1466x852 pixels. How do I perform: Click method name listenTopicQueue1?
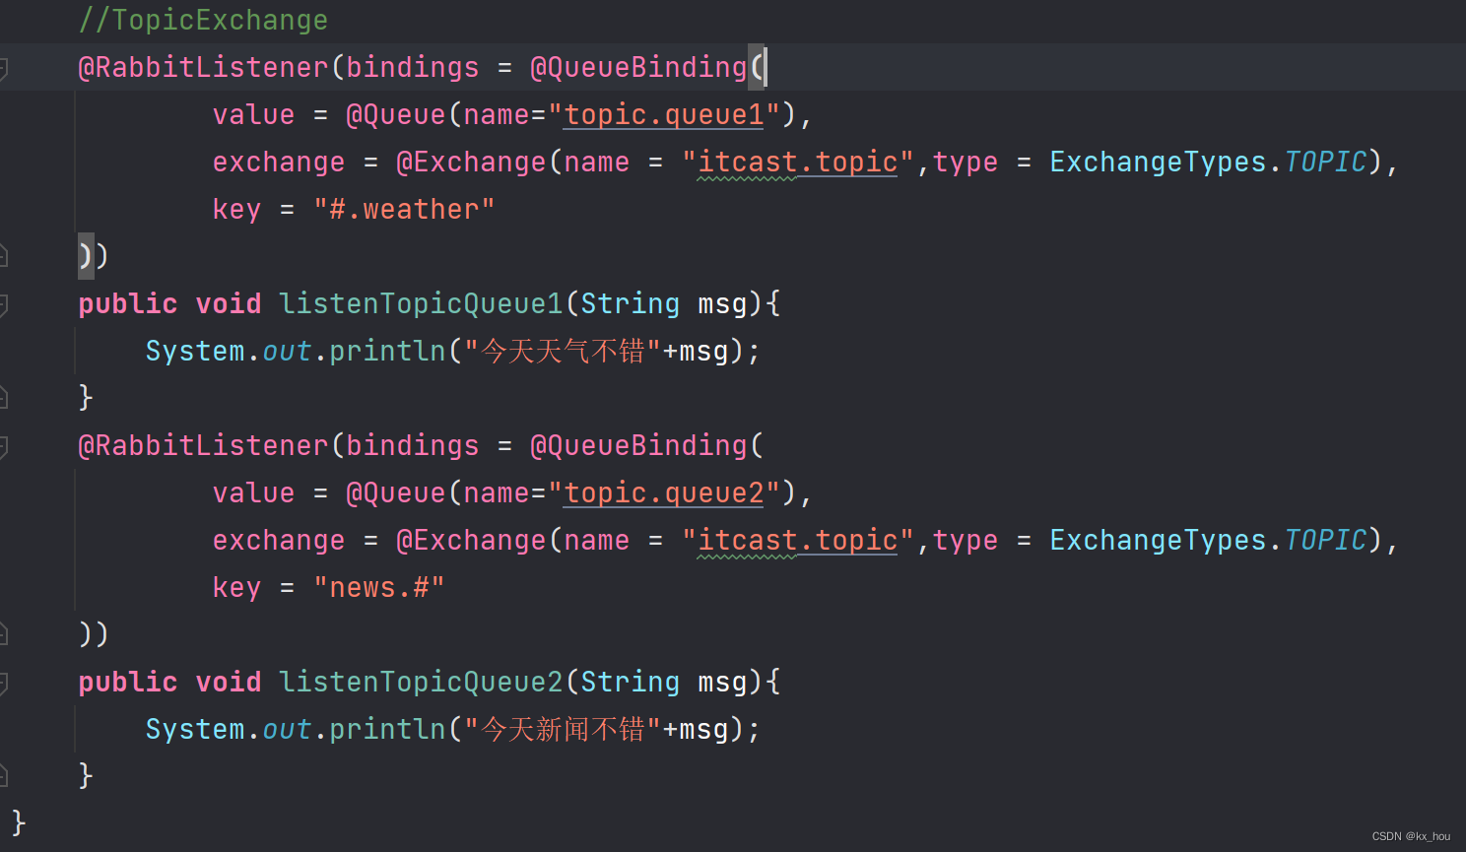[421, 303]
